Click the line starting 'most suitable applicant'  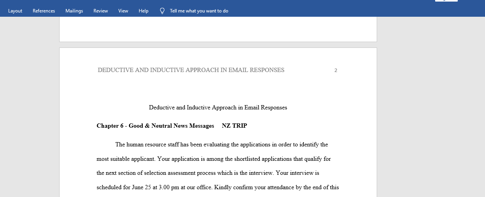tap(213, 159)
